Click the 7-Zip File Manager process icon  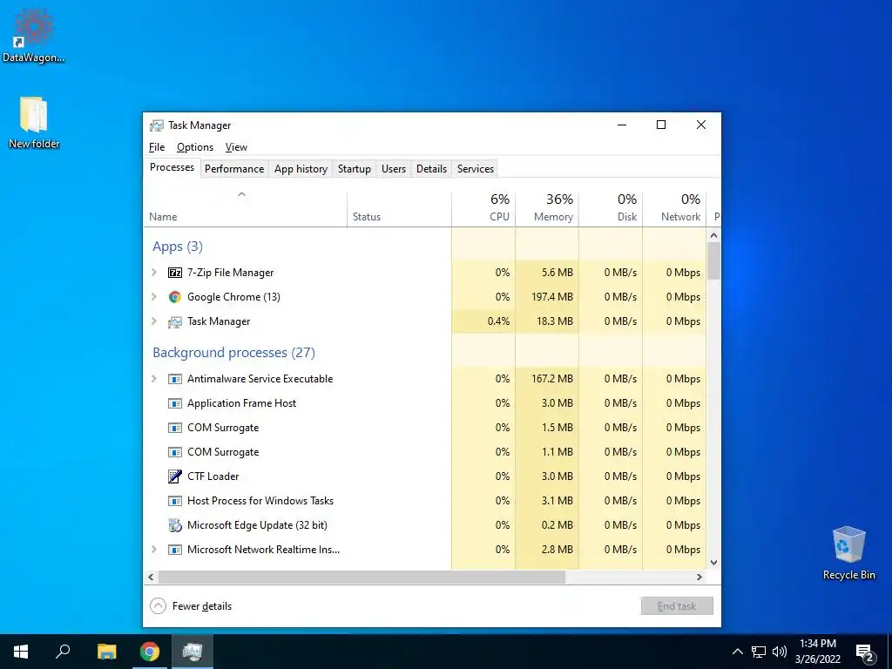tap(174, 273)
